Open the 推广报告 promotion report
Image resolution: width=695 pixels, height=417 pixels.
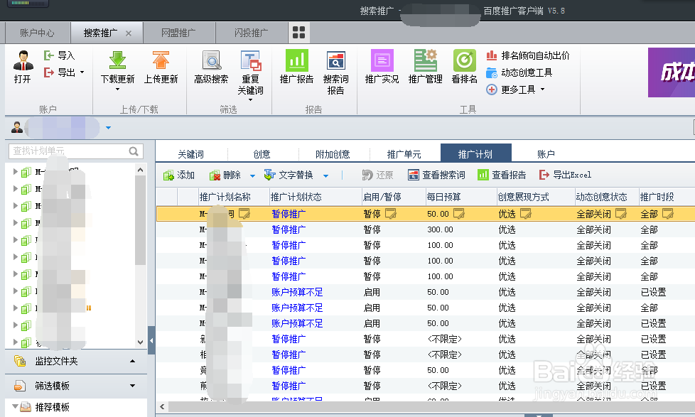[296, 67]
